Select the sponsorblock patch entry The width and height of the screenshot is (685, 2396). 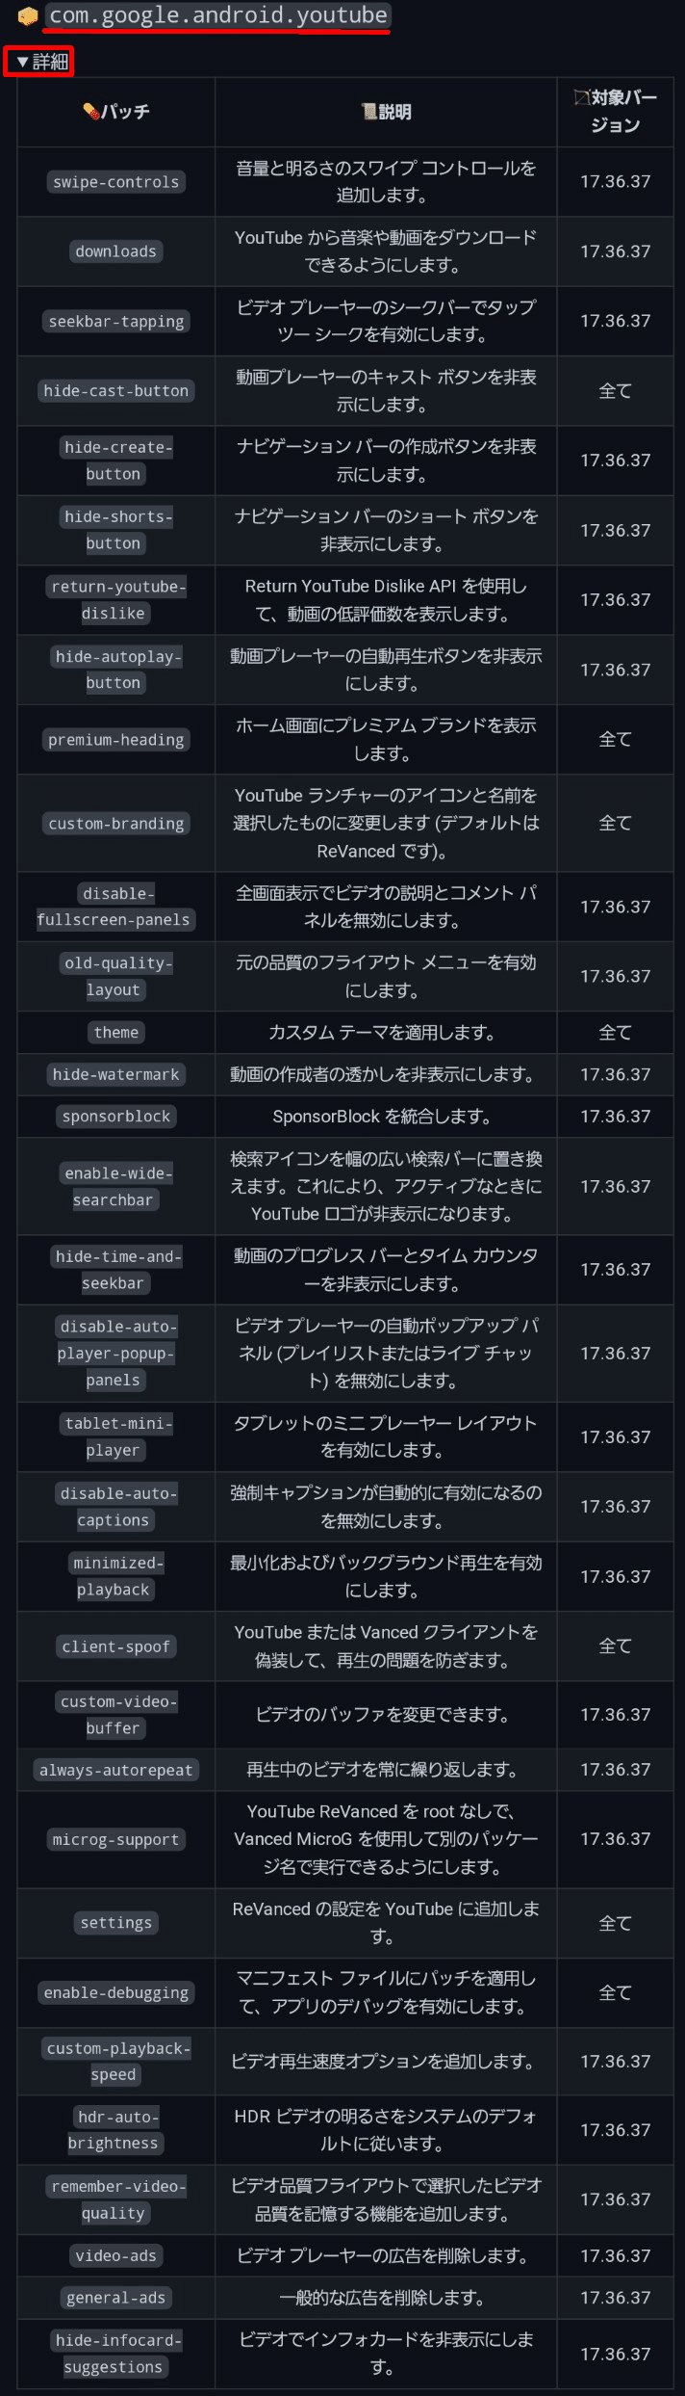tap(115, 1117)
